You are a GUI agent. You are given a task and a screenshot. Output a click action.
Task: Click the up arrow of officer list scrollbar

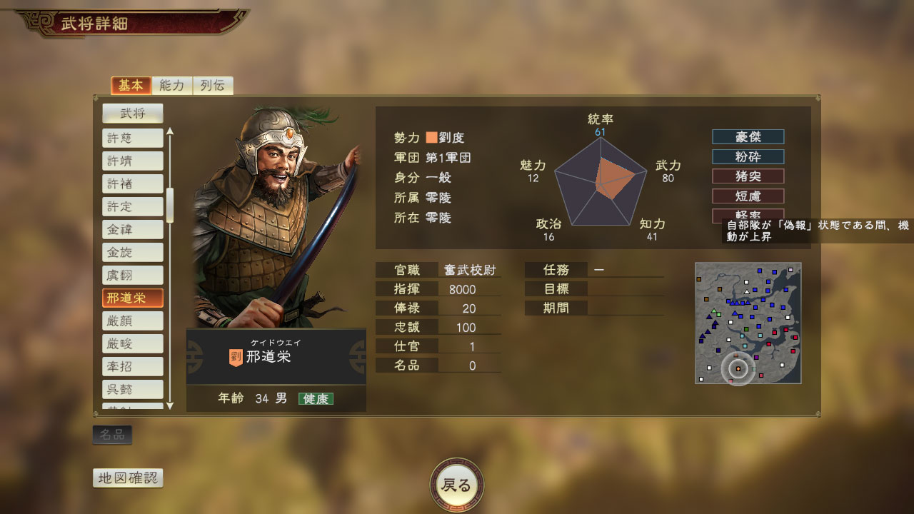170,131
